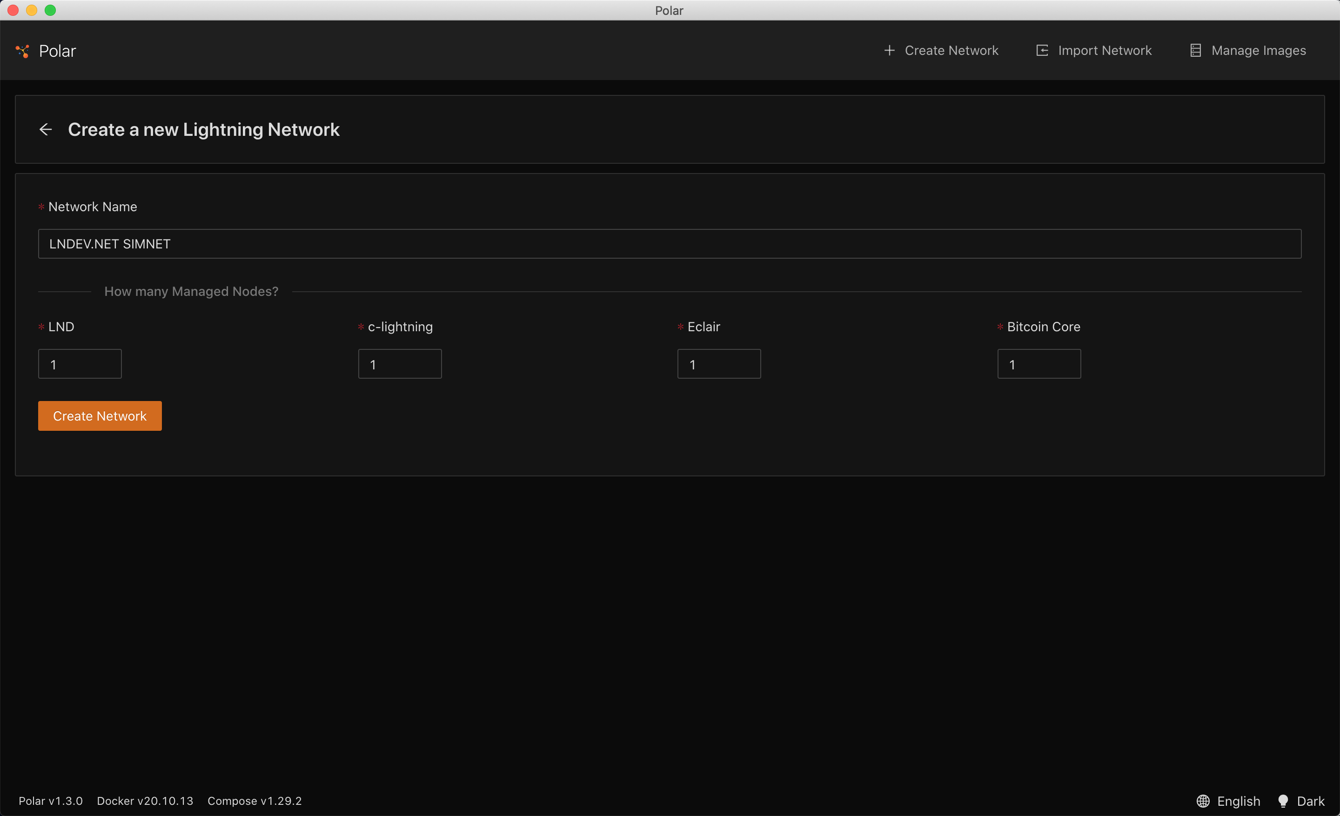The image size is (1340, 816).
Task: Click the Create Network button
Action: pos(100,416)
